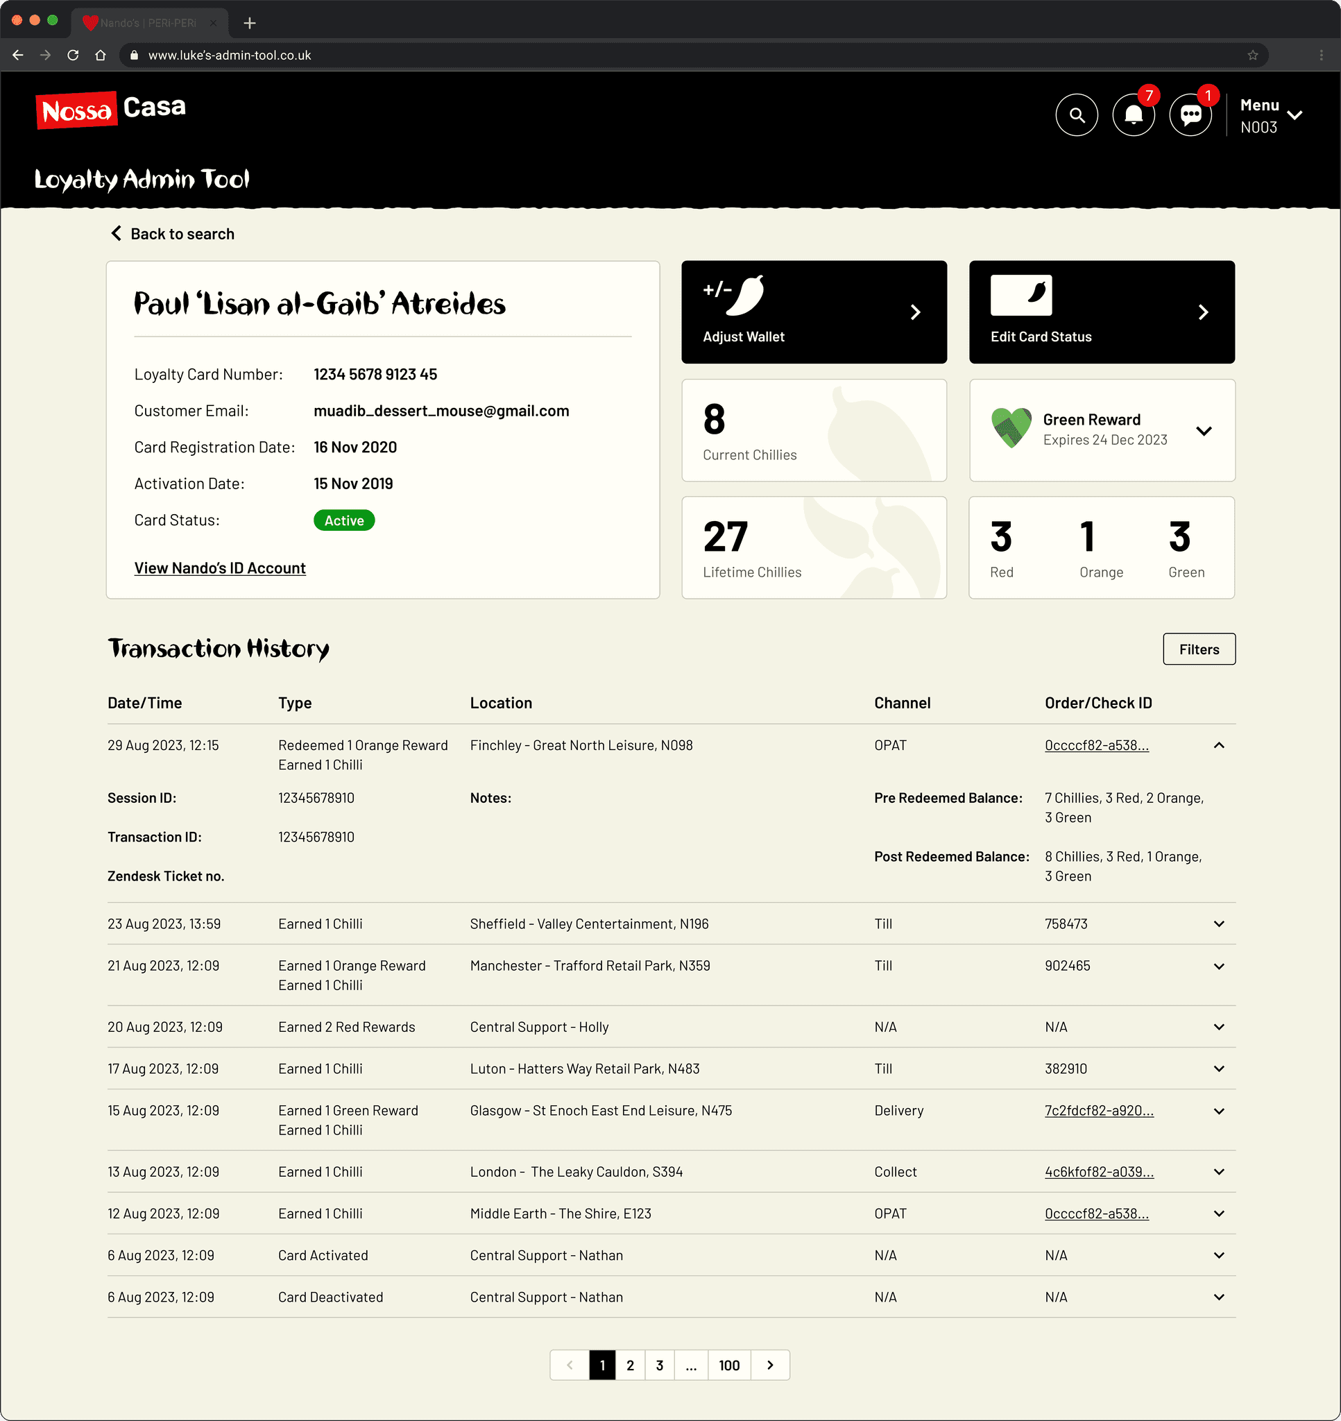The image size is (1341, 1421).
Task: Collapse the 29 Aug 2023 transaction row
Action: click(x=1219, y=744)
